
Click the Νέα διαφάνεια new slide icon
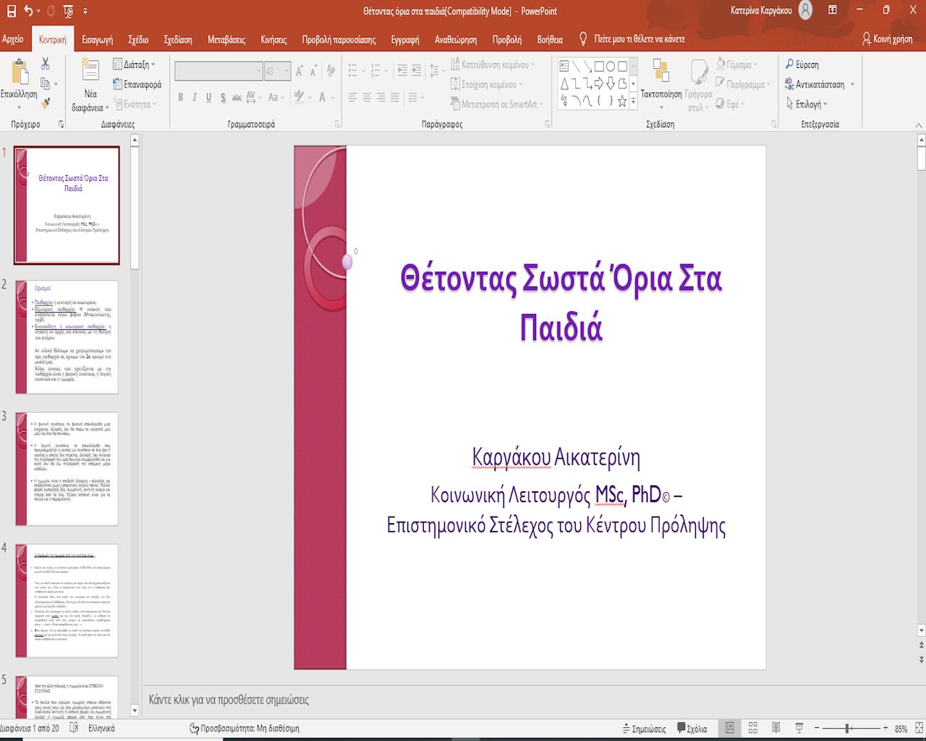tap(90, 71)
